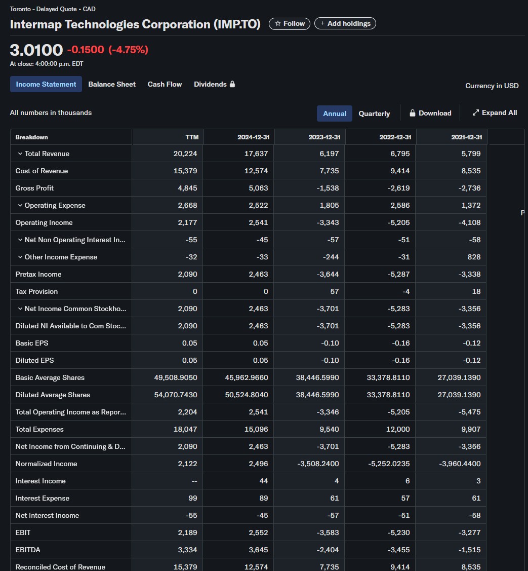This screenshot has width=528, height=571.
Task: Click 2022 Tax Provision value -4
Action: coord(406,292)
